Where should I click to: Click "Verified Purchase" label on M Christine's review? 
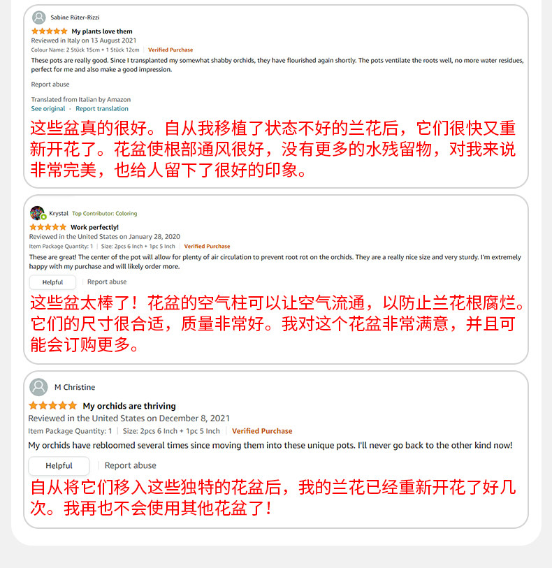click(x=262, y=431)
